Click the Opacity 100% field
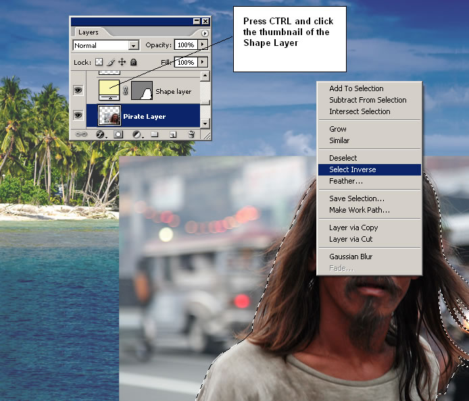469x401 pixels. [x=186, y=45]
